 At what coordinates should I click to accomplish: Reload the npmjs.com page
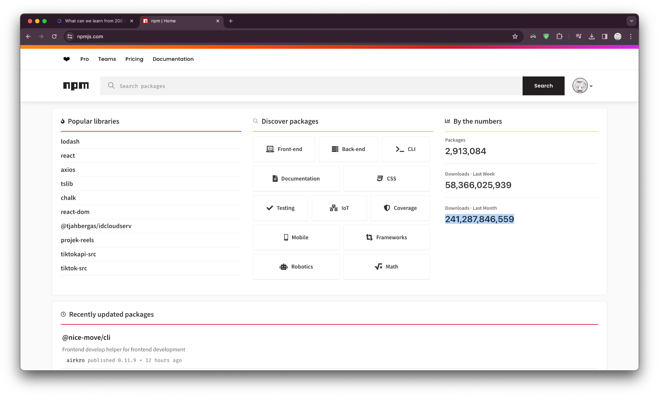point(54,37)
